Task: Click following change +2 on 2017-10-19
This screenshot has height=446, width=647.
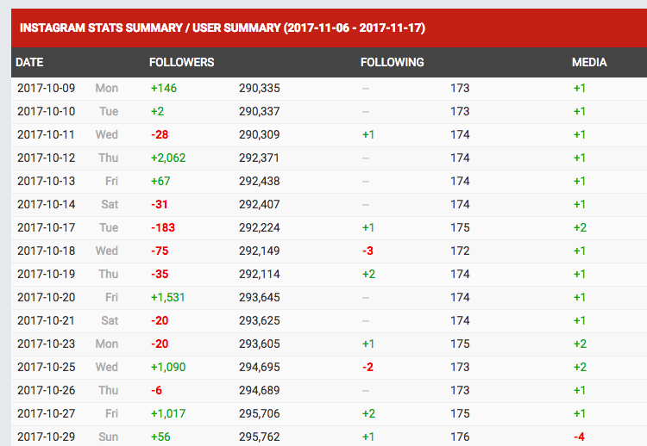Action: click(369, 275)
